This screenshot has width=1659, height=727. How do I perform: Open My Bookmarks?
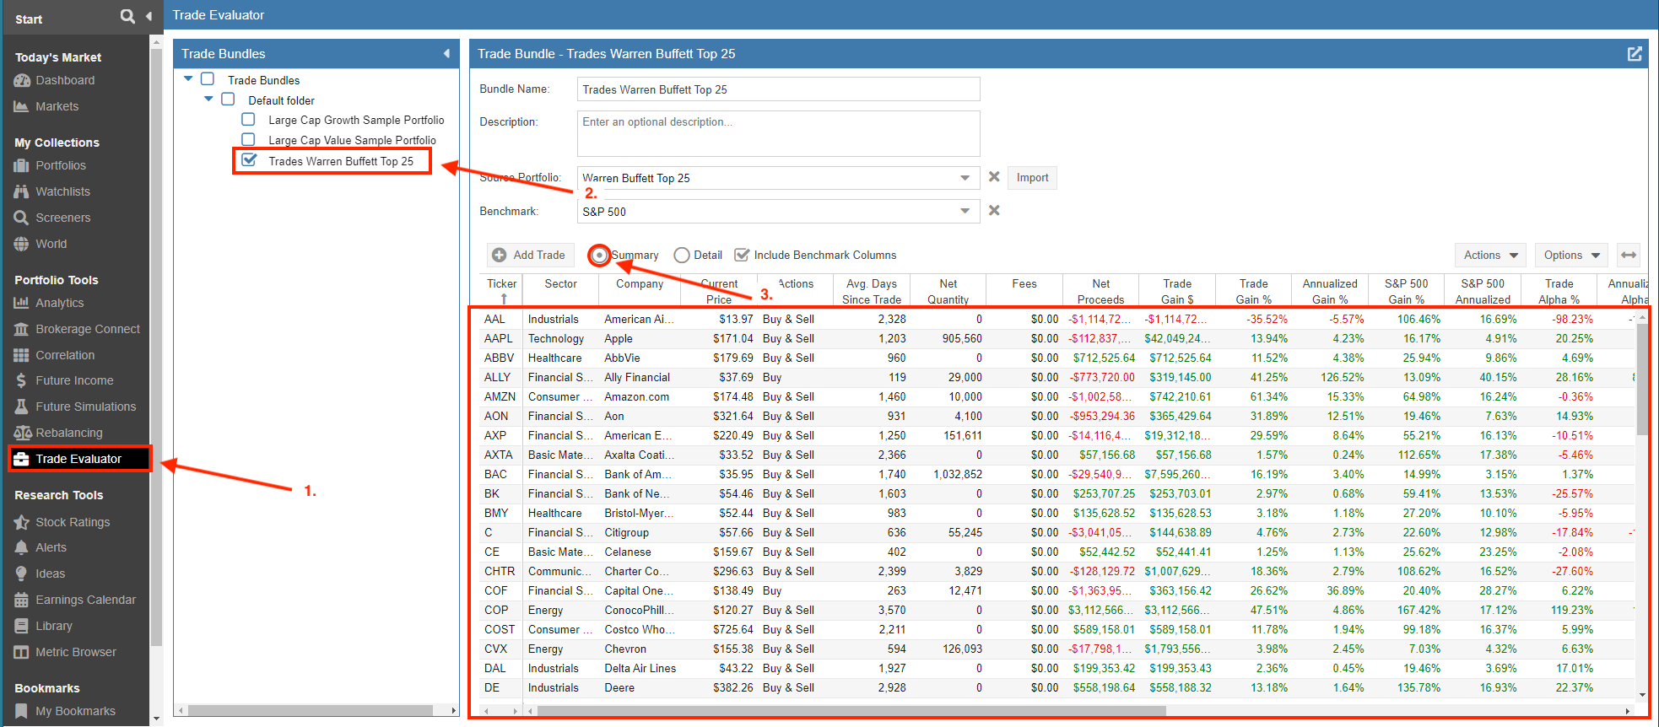[75, 711]
